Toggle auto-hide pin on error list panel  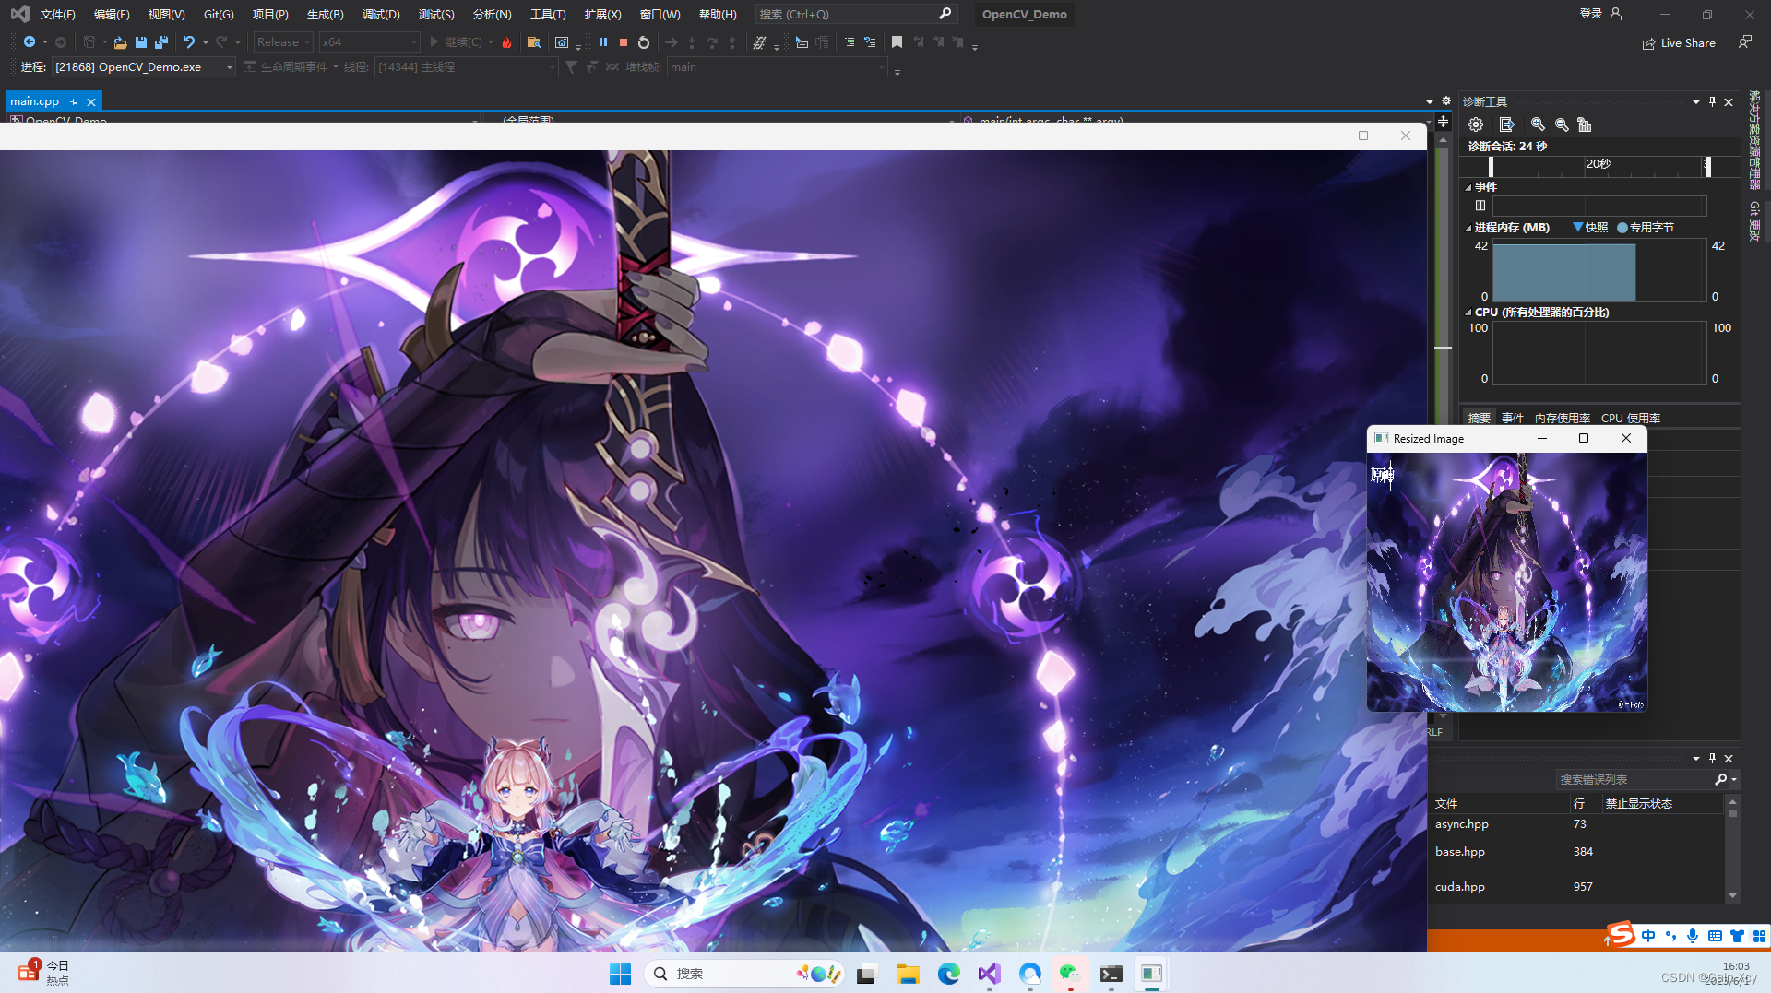coord(1712,758)
